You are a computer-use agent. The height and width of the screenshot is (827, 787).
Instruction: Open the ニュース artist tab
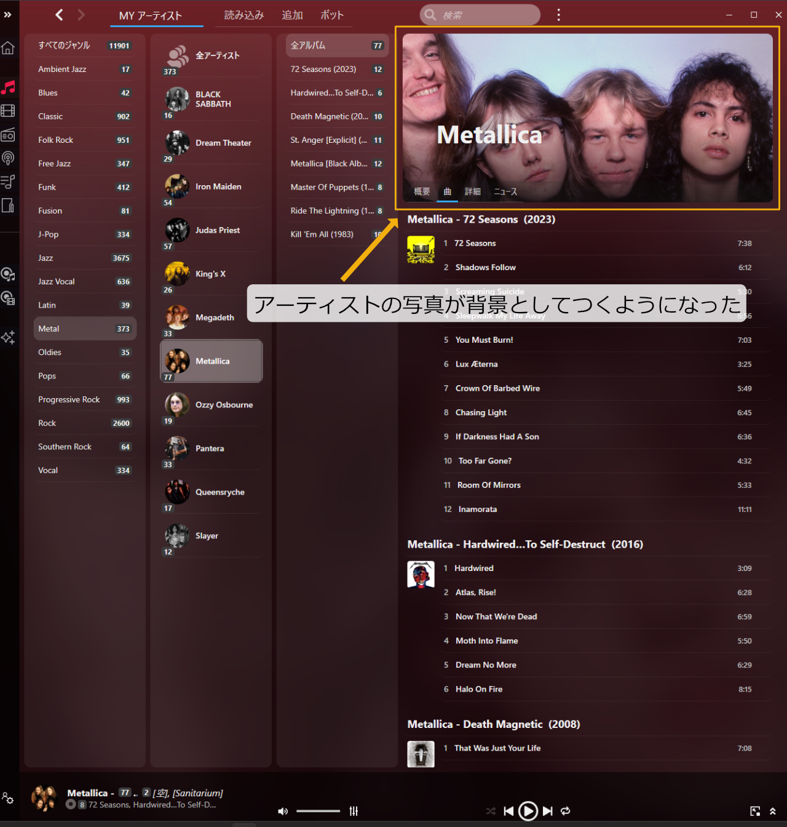[505, 191]
